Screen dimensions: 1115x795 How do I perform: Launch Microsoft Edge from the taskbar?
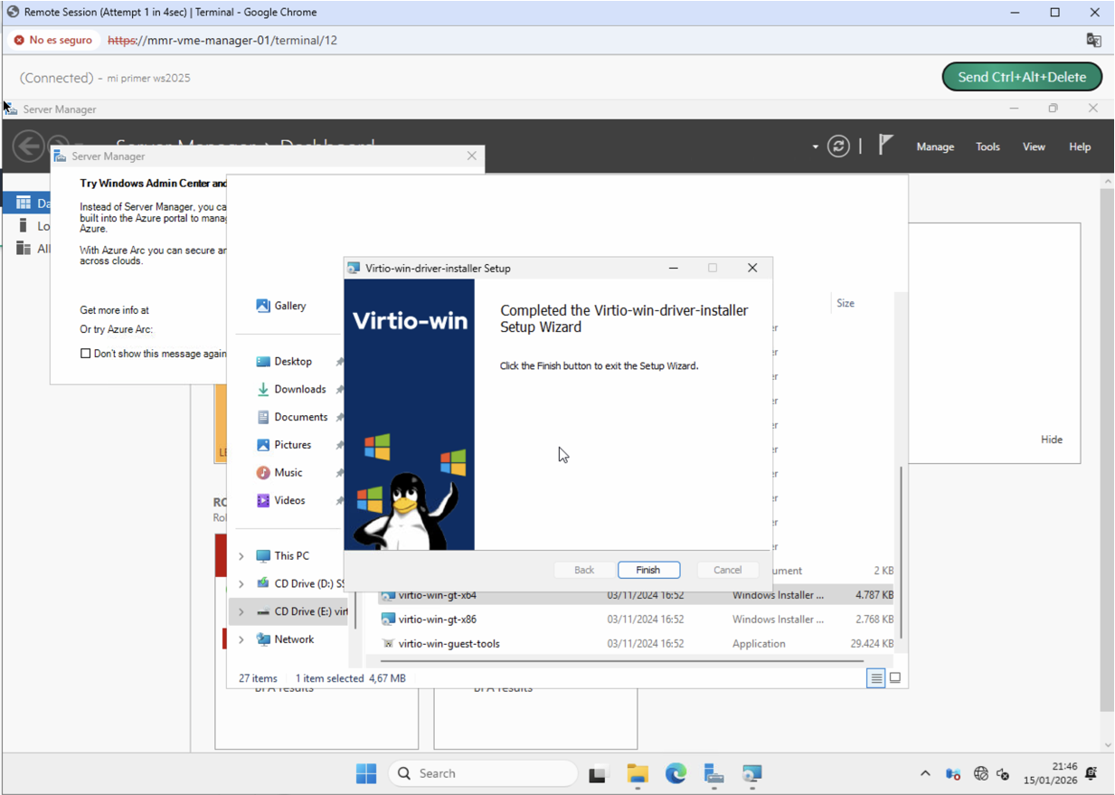(676, 773)
